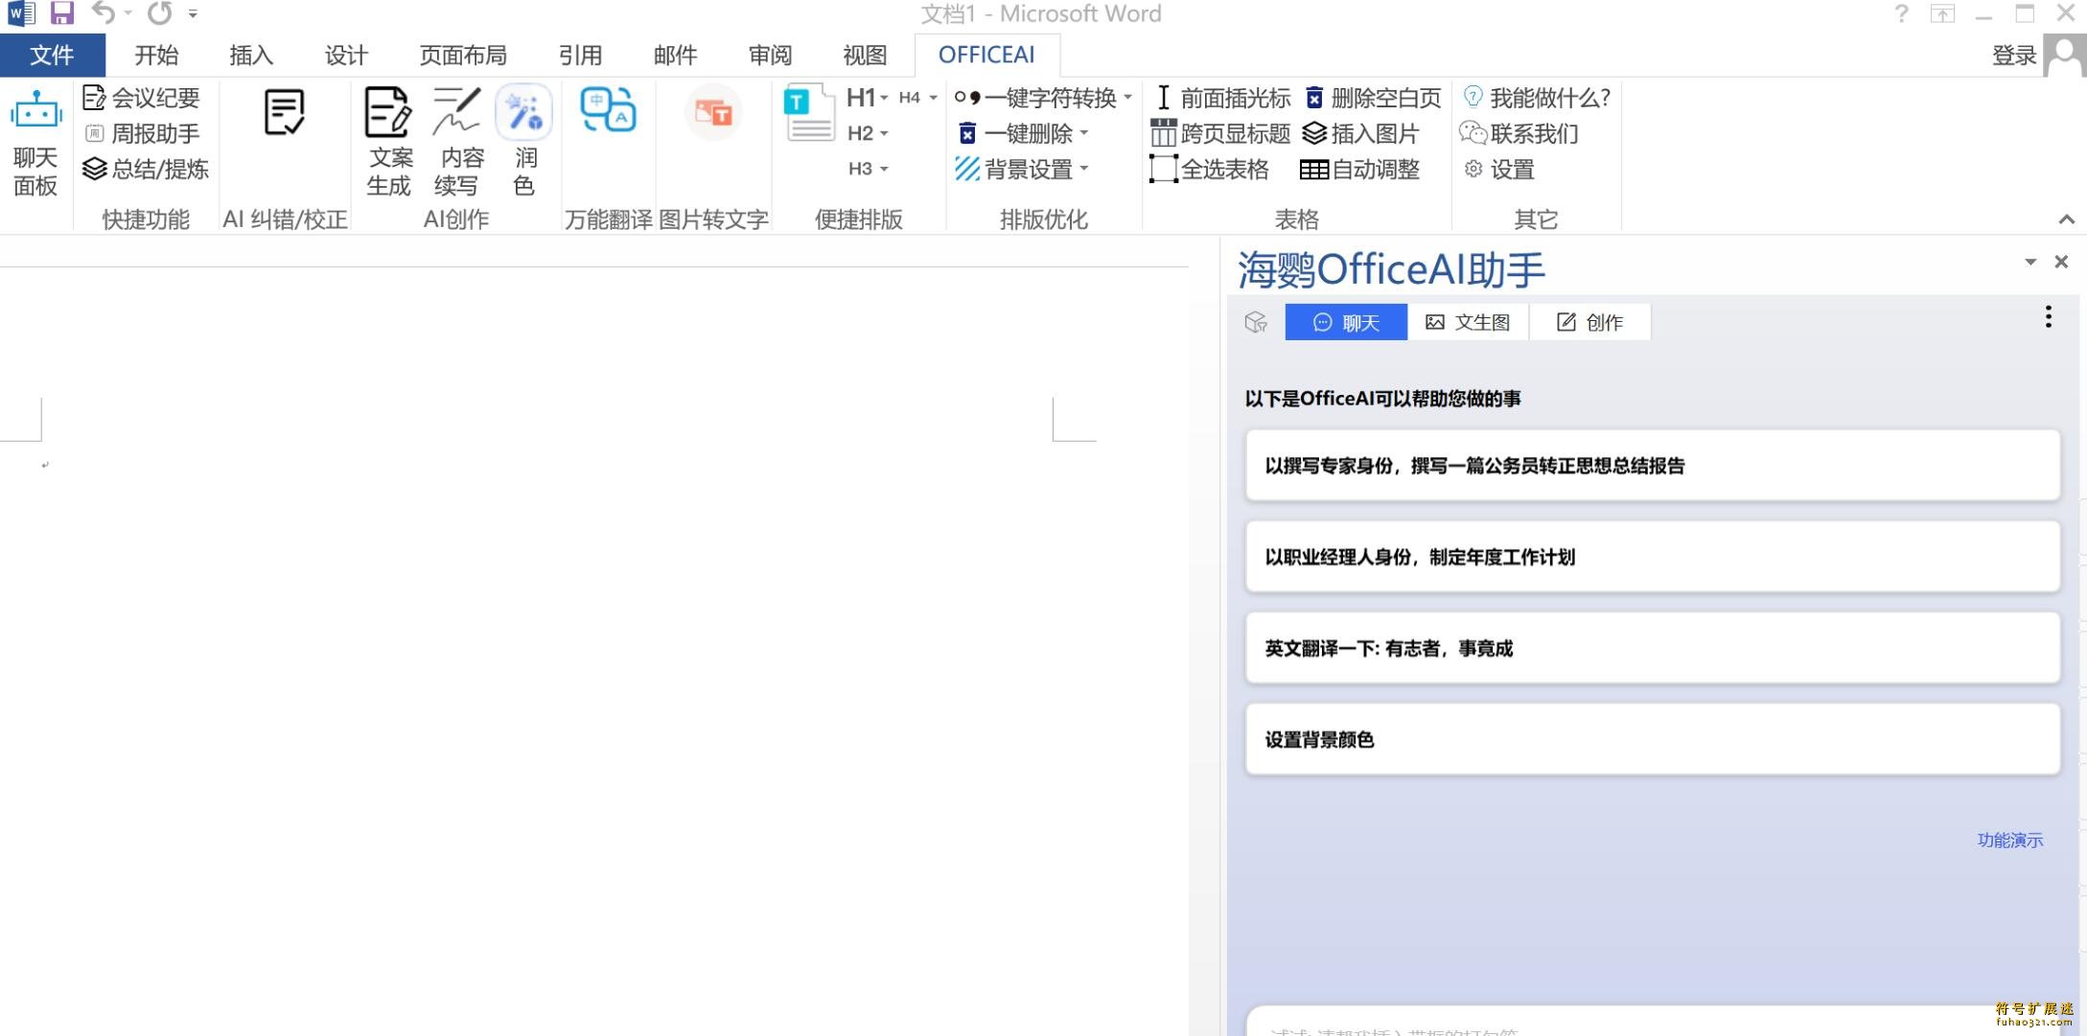Viewport: 2087px width, 1036px height.
Task: Open the Customize Quick Access Toolbar dropdown
Action: coord(193,13)
